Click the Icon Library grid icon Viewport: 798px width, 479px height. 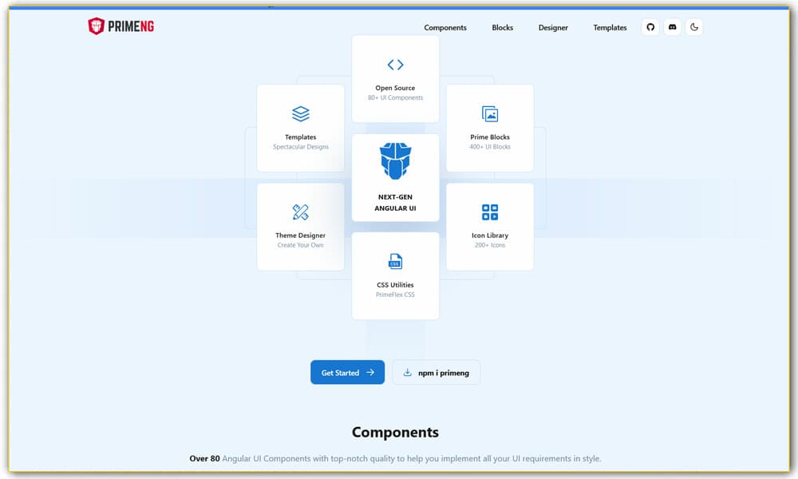click(x=490, y=212)
